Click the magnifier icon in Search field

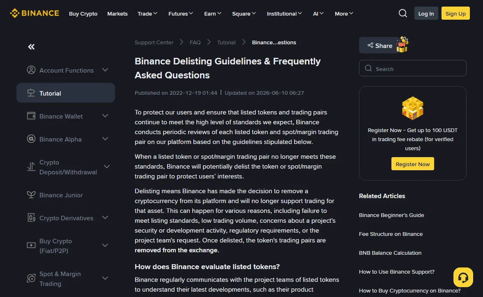(368, 69)
